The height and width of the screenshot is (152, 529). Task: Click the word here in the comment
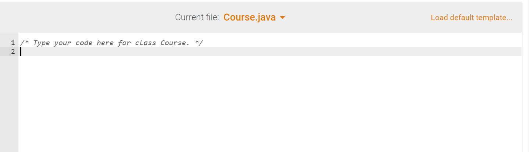105,43
